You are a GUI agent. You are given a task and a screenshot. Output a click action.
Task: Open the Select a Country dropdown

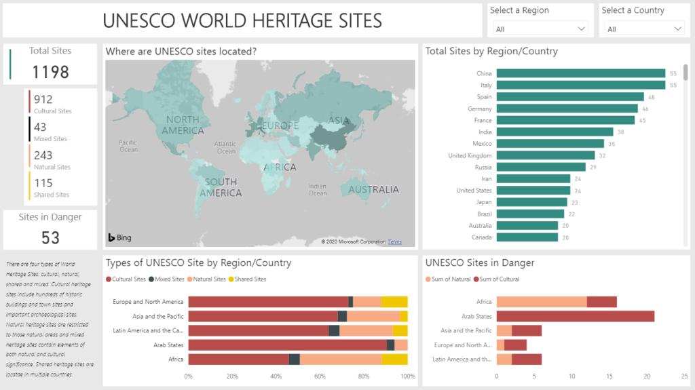(644, 28)
